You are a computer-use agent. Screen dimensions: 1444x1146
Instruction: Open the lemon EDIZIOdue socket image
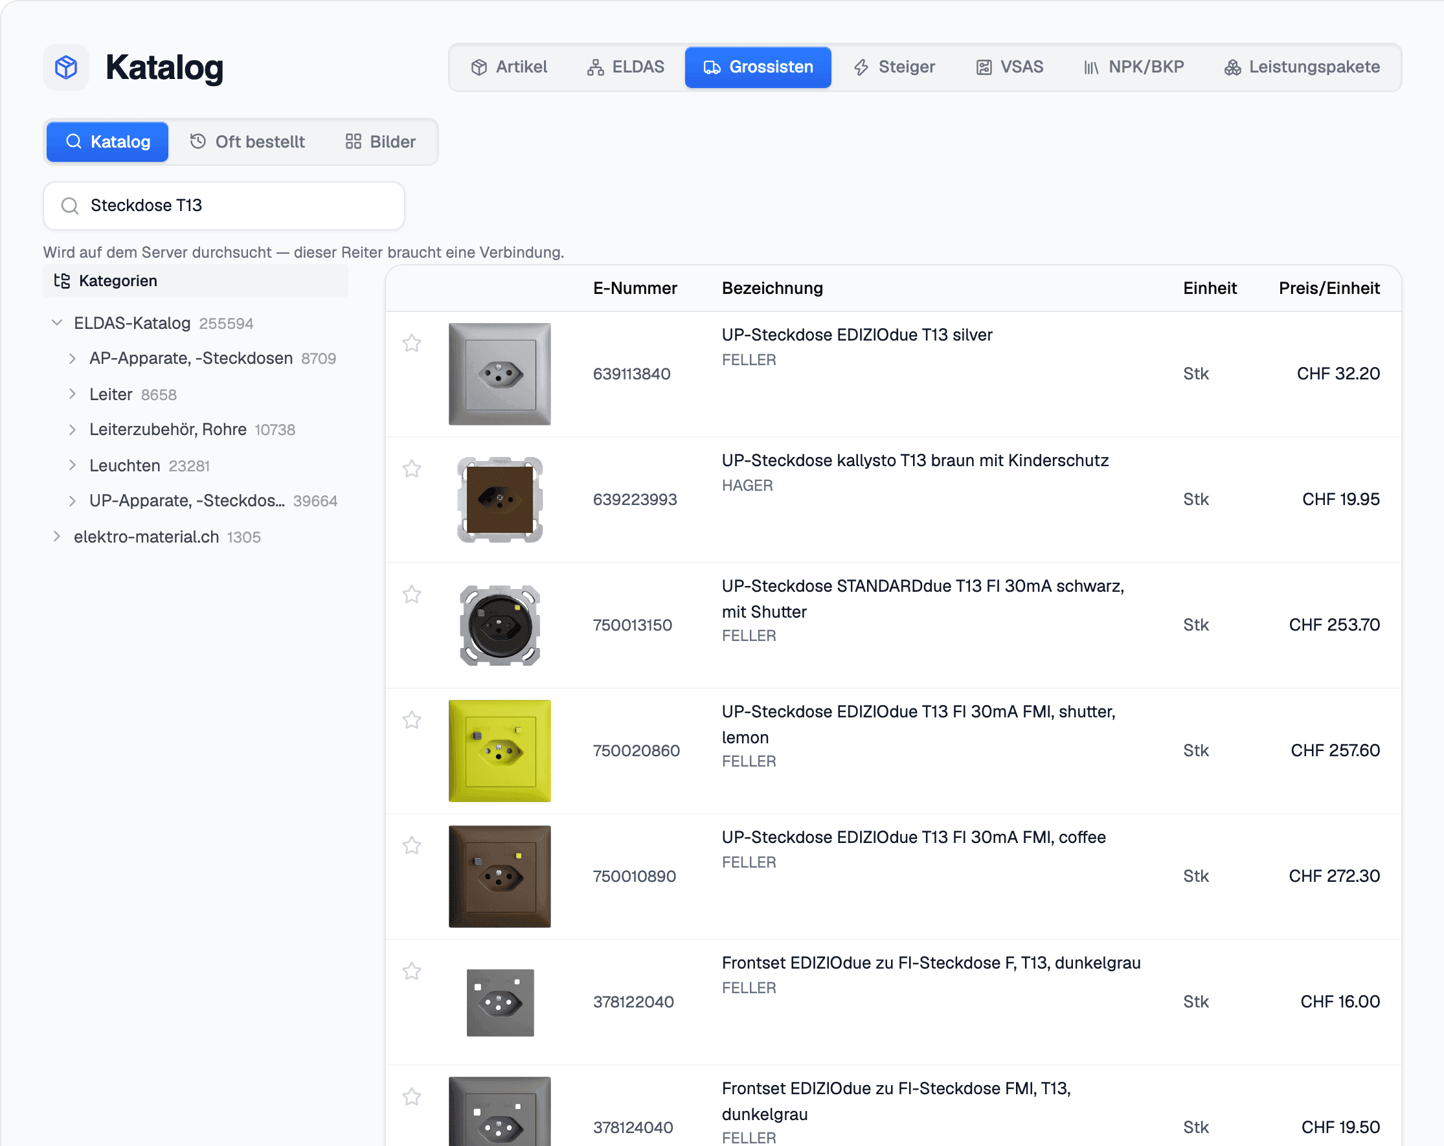tap(500, 751)
